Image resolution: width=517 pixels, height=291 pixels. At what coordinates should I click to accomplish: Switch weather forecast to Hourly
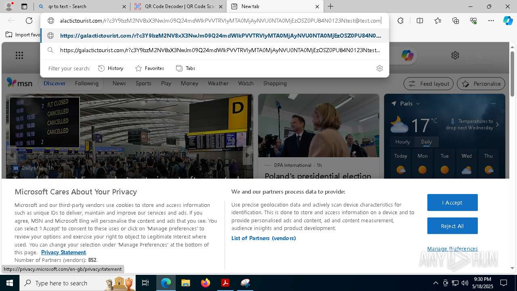pyautogui.click(x=403, y=142)
